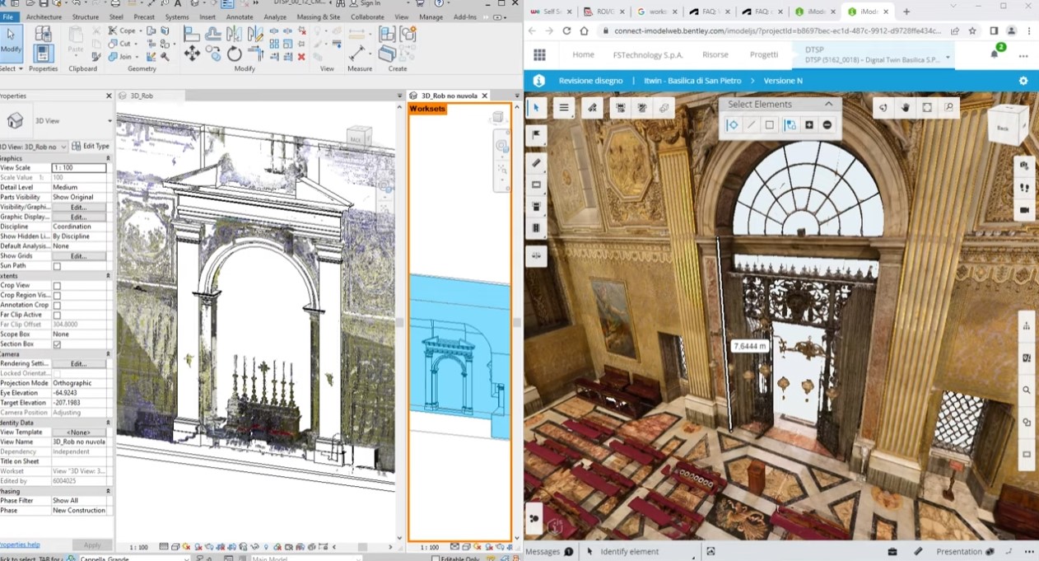
Task: Open the Bentley apps grid launcher
Action: point(539,55)
